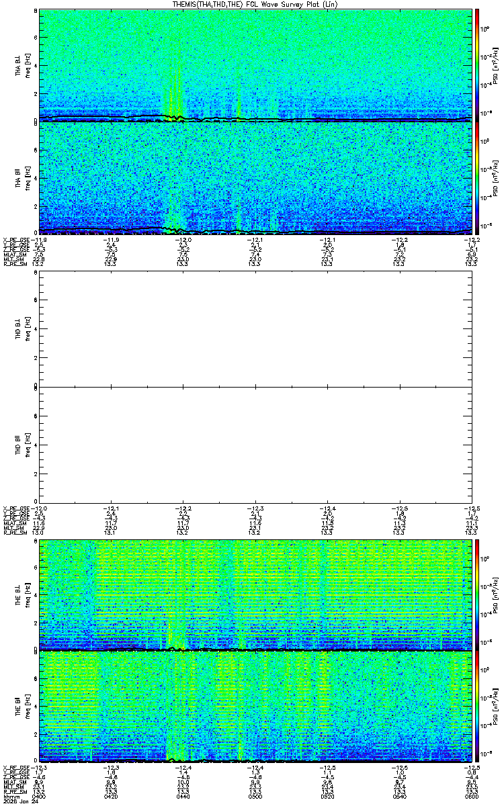Click the THE B⊥ freq [Hz] axis label
Screen dimensions: 504x806
pyautogui.click(x=27, y=595)
